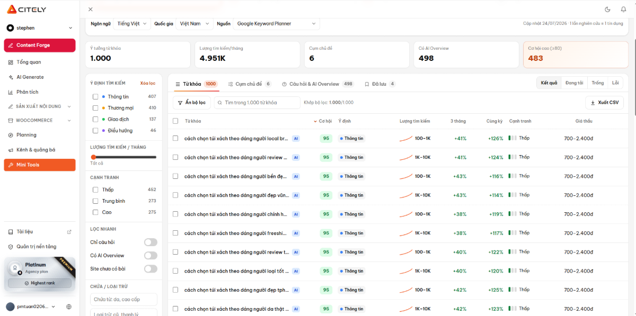
Task: Click the filter funnel icon
Action: [x=180, y=103]
